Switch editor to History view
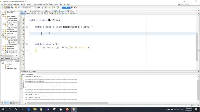 pyautogui.click(x=28, y=13)
